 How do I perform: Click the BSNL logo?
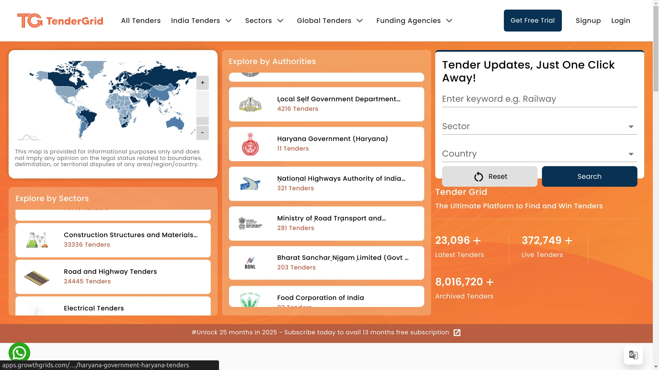pyautogui.click(x=250, y=263)
